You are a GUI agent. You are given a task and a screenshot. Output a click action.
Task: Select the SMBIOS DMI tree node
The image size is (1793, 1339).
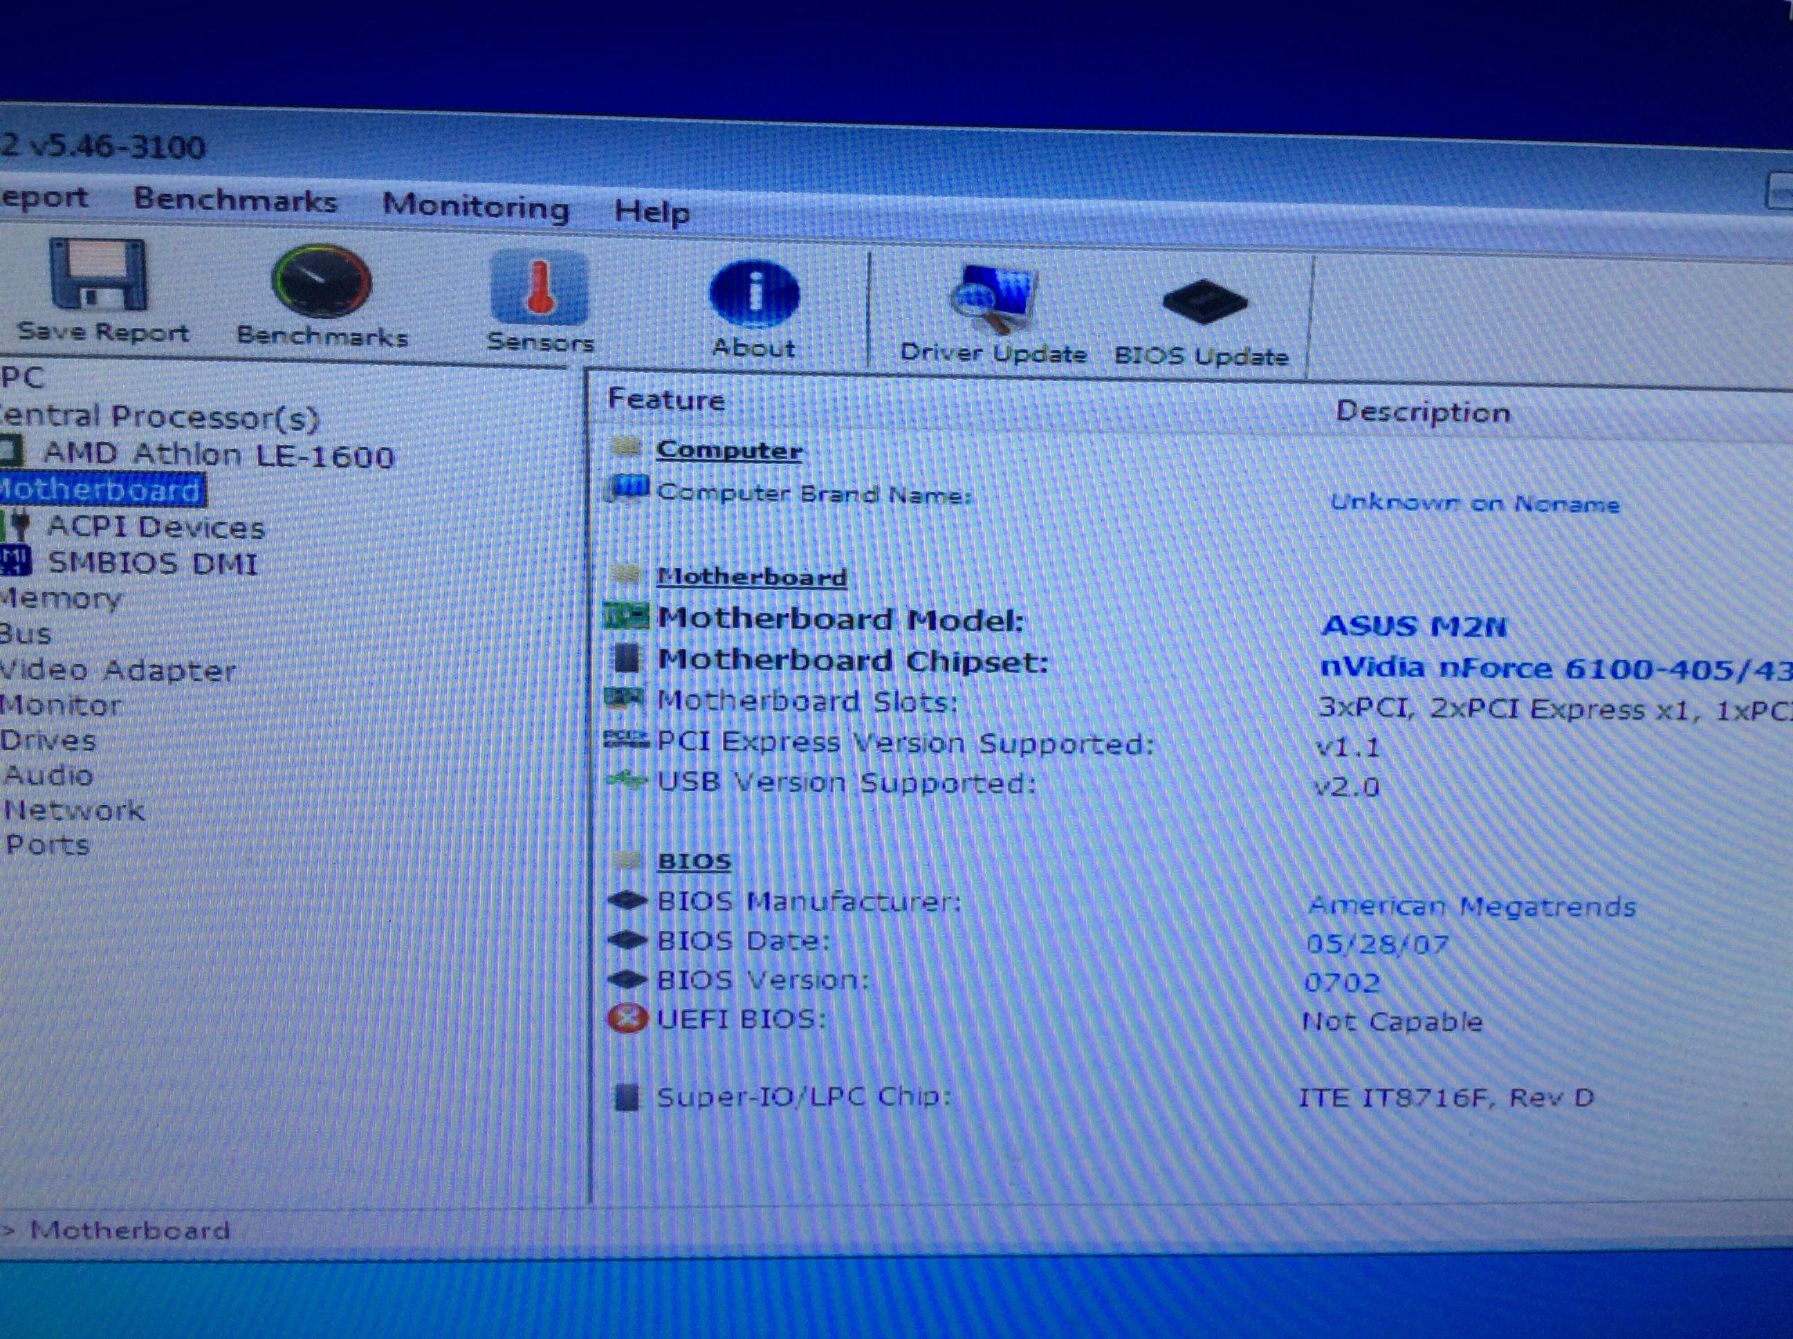(x=152, y=563)
